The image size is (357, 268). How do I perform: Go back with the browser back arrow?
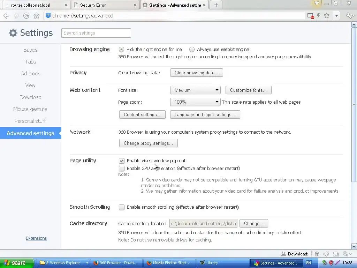6,16
